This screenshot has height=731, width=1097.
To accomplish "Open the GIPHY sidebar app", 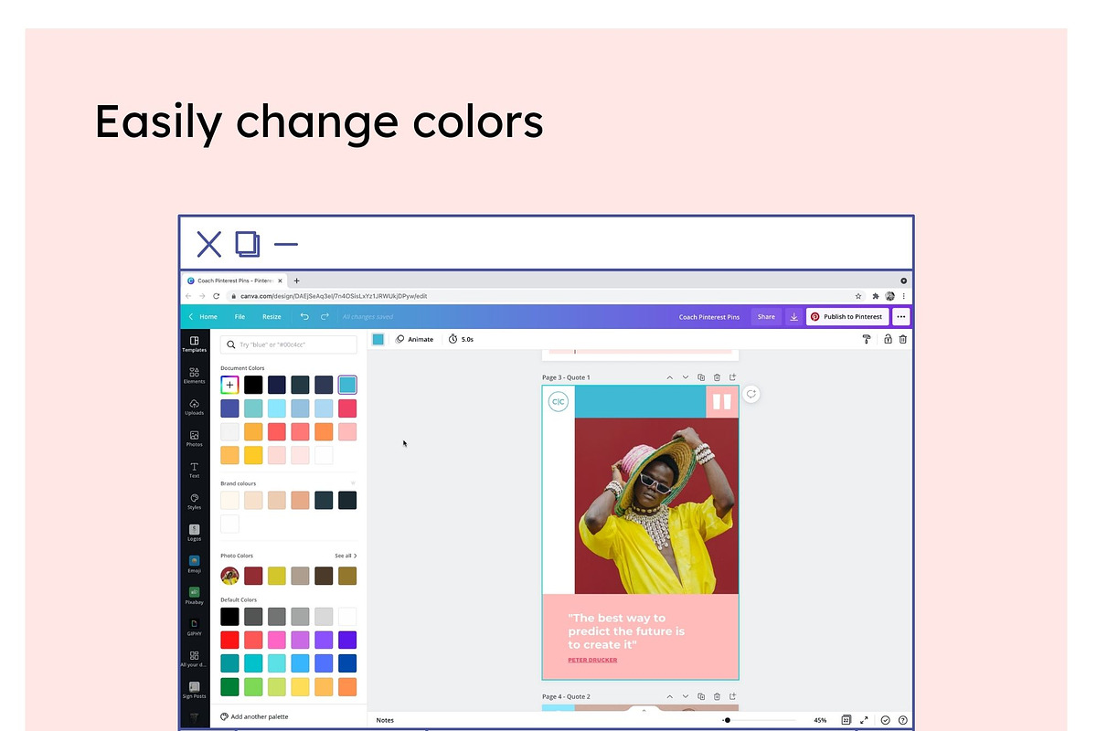I will coord(194,628).
